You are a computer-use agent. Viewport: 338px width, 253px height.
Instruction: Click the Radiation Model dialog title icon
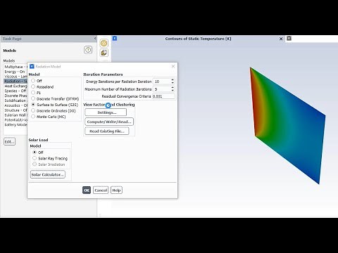click(x=32, y=67)
